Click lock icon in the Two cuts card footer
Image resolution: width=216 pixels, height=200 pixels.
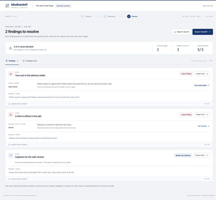(9, 104)
